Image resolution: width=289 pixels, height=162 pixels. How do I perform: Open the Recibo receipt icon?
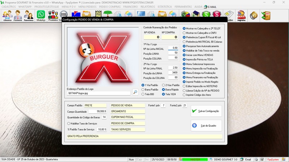click(x=229, y=15)
